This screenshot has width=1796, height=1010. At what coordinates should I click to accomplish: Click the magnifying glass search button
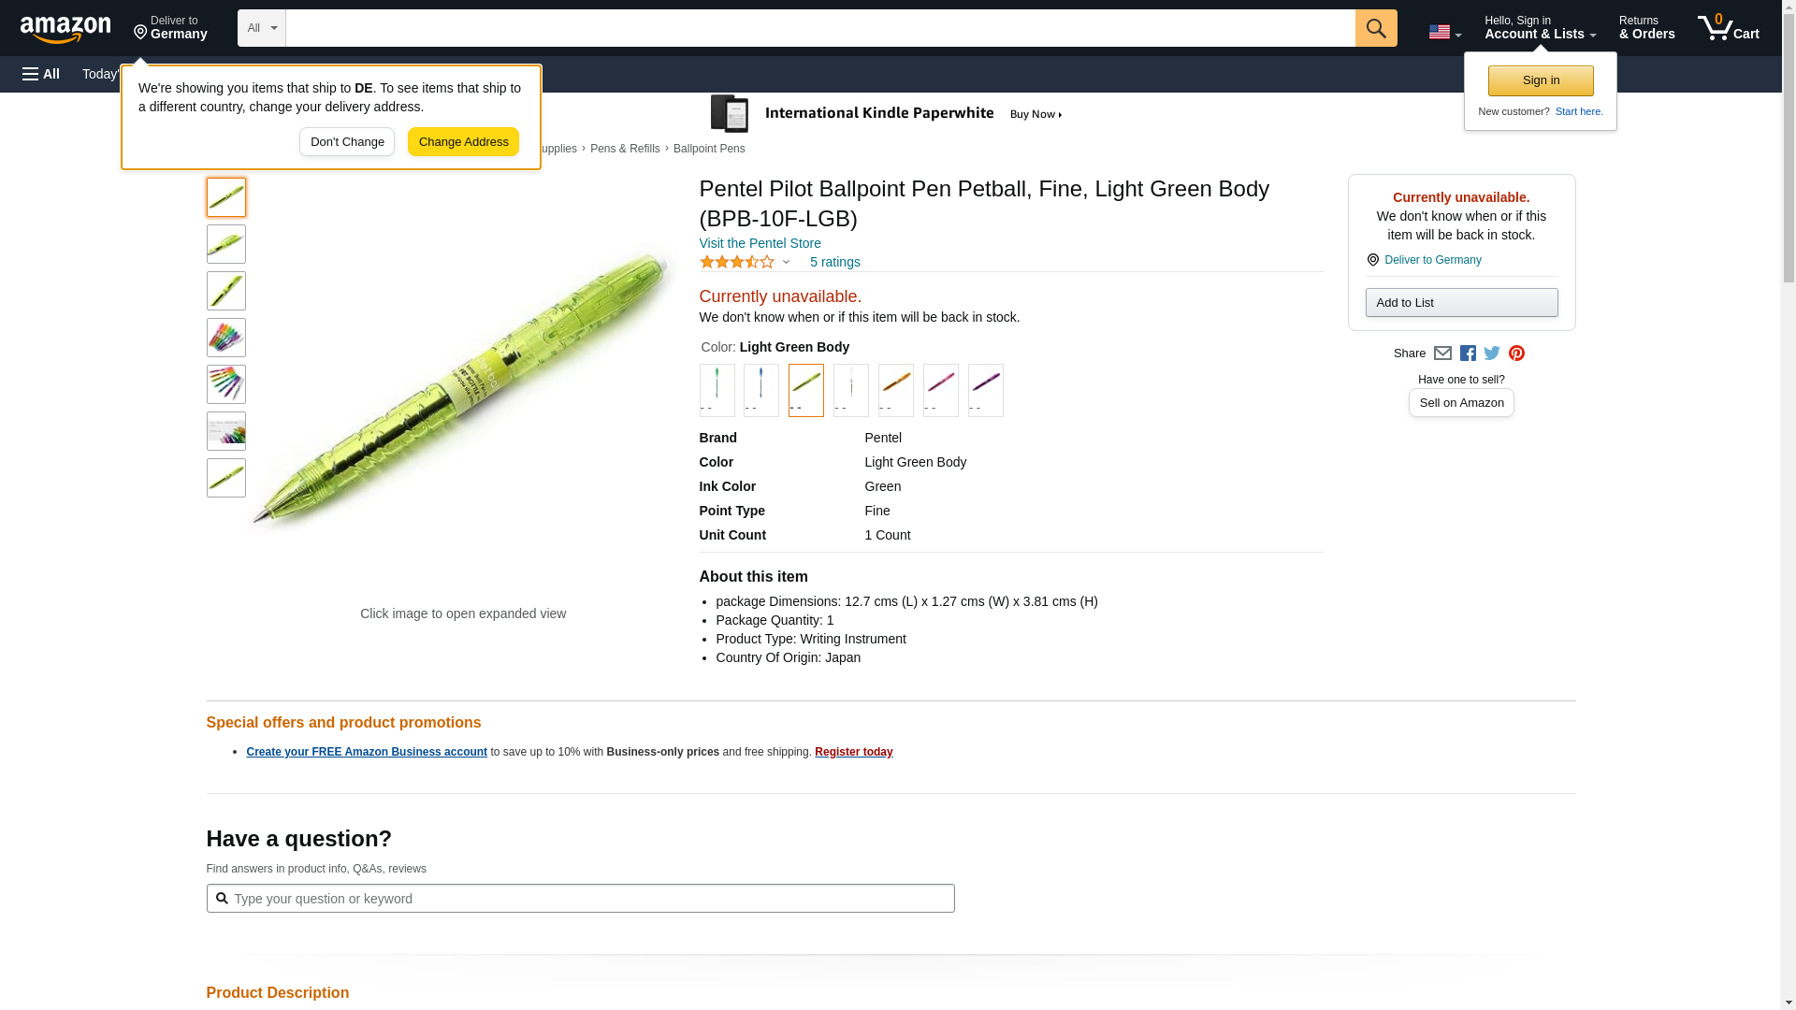(1375, 28)
